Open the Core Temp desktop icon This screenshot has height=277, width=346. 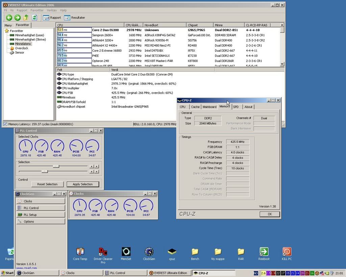coord(80,254)
